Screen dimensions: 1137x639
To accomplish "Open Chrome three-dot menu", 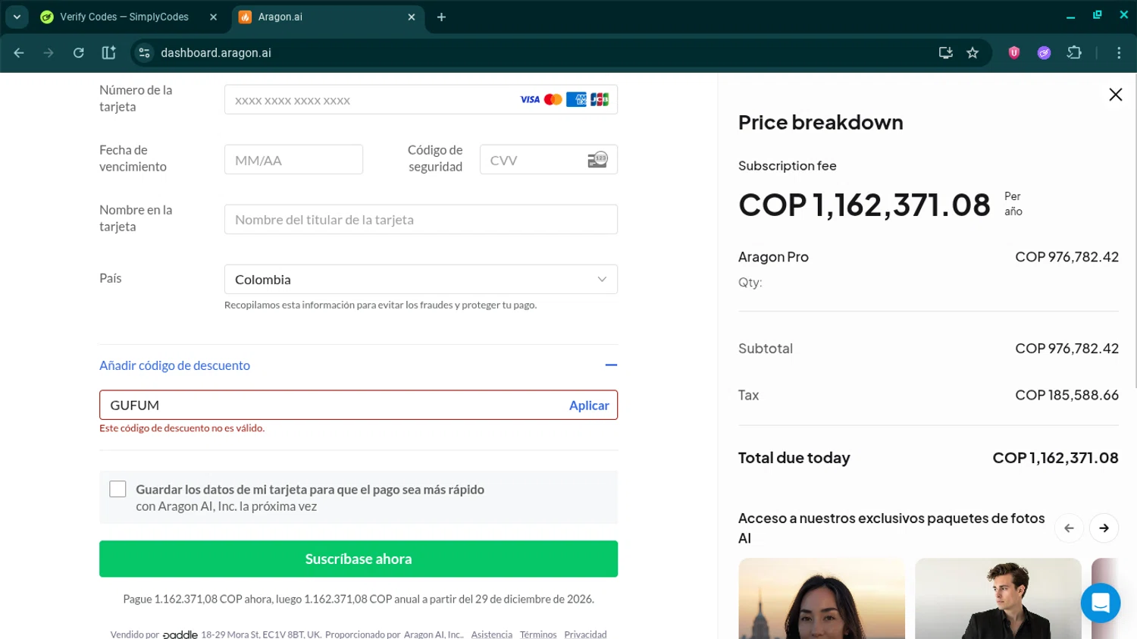I will [x=1119, y=53].
